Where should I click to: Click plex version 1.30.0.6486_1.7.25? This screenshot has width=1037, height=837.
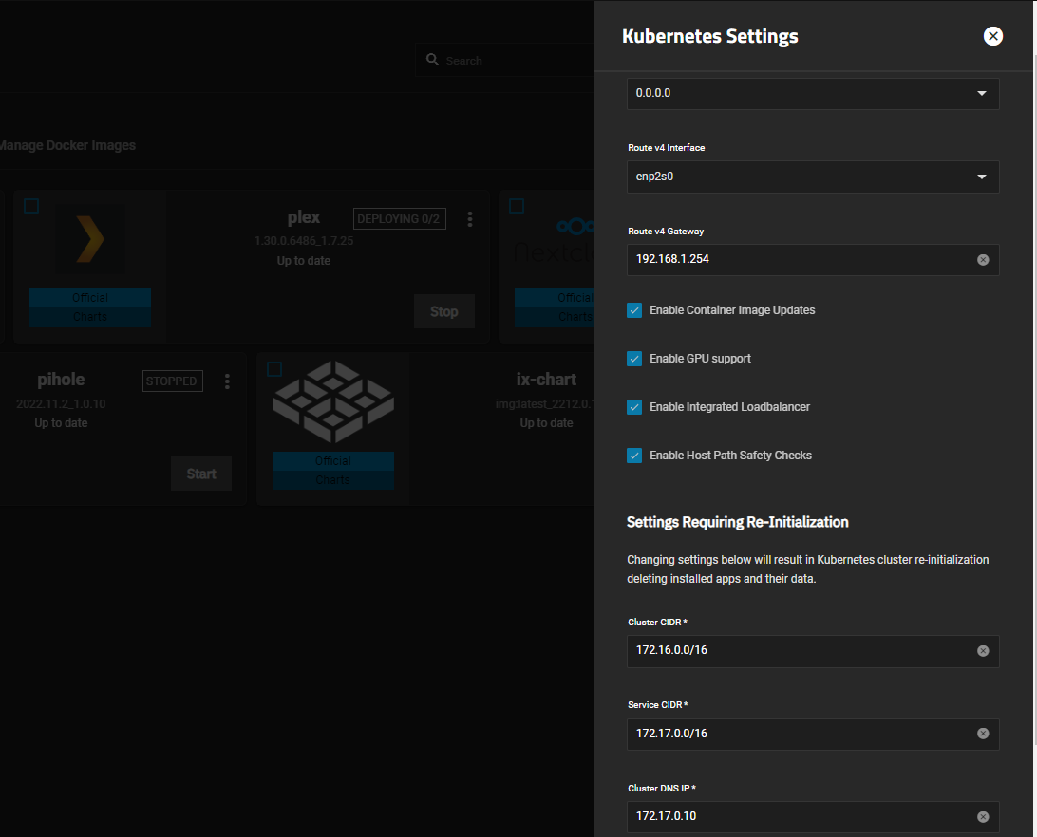point(304,241)
